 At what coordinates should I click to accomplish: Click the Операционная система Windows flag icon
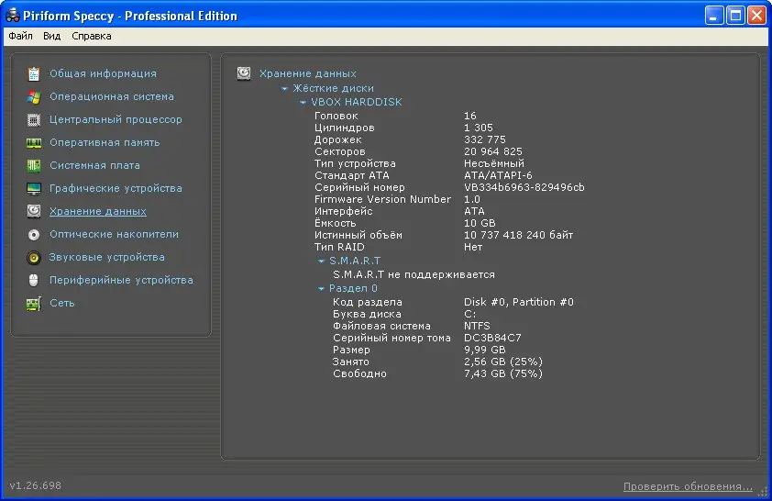34,97
